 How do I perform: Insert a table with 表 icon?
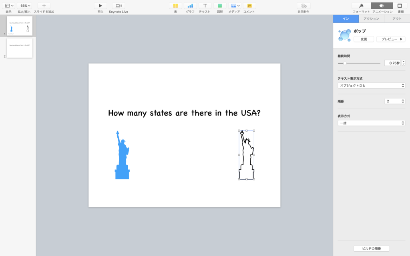175,6
